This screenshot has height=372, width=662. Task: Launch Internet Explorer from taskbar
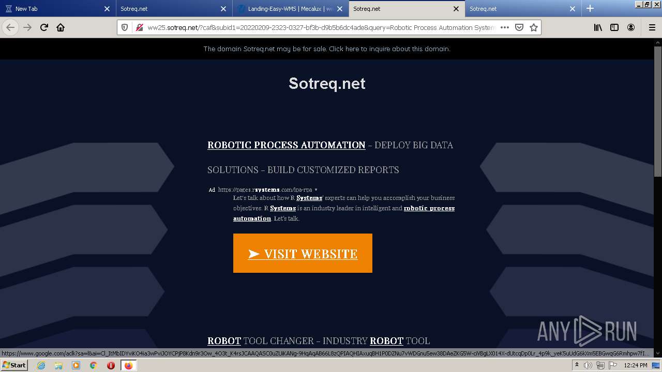pos(41,365)
